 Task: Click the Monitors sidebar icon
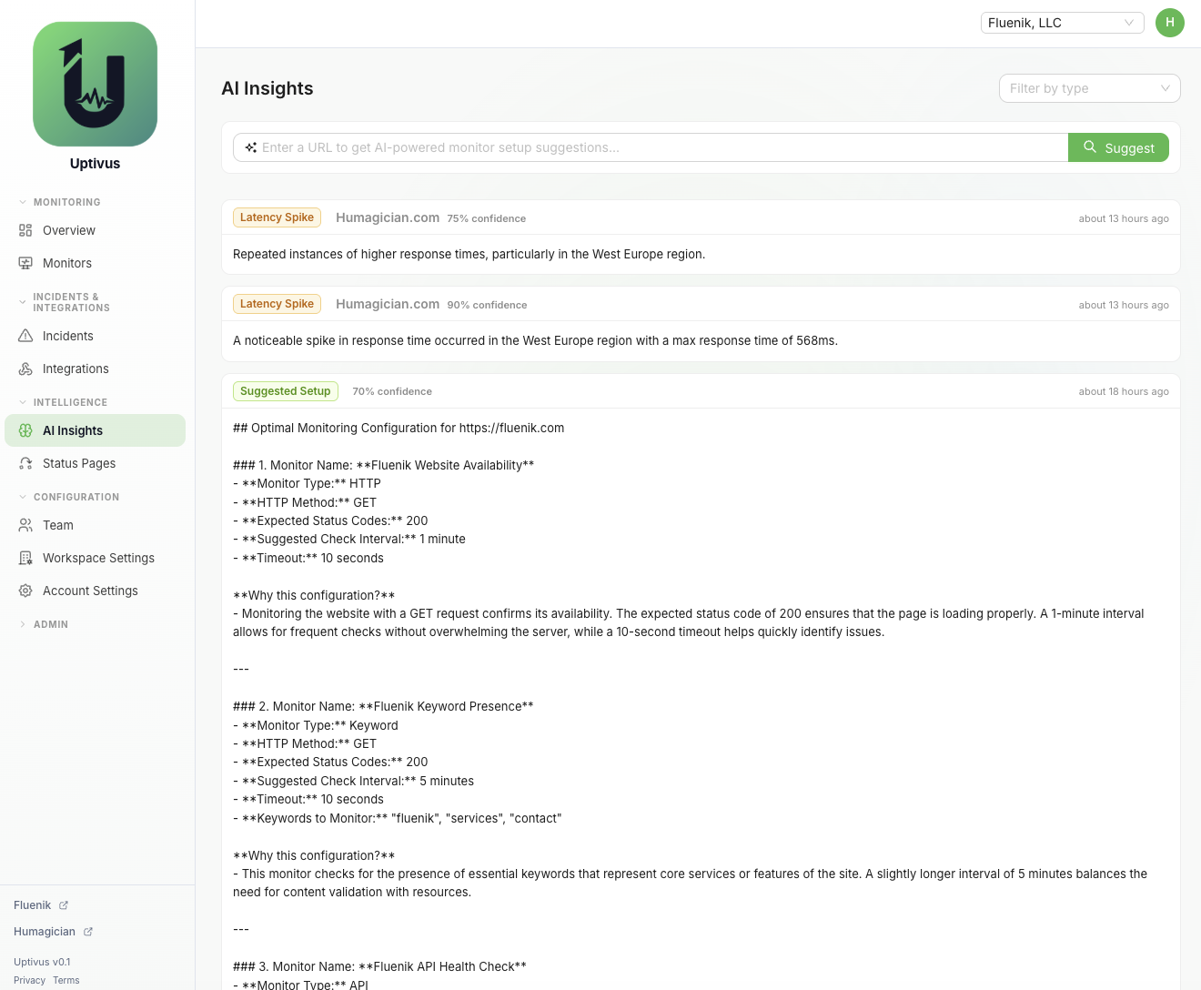[25, 263]
